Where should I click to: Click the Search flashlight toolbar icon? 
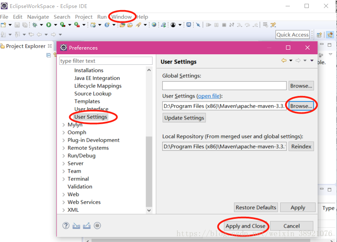tap(138, 25)
